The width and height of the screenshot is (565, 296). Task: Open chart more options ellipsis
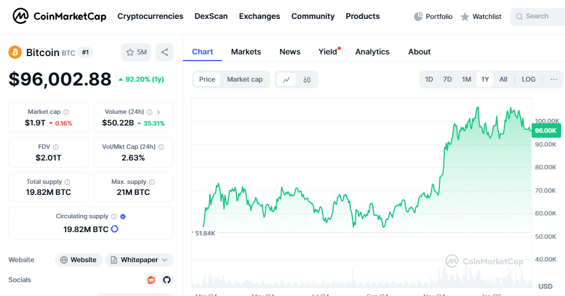(554, 79)
